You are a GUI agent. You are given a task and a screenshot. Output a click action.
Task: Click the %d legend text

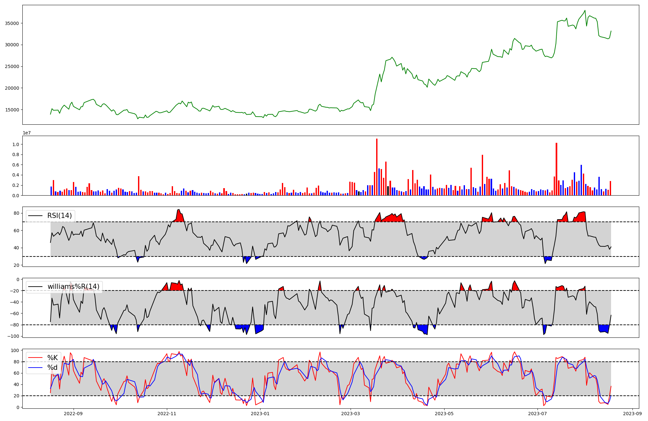click(52, 368)
